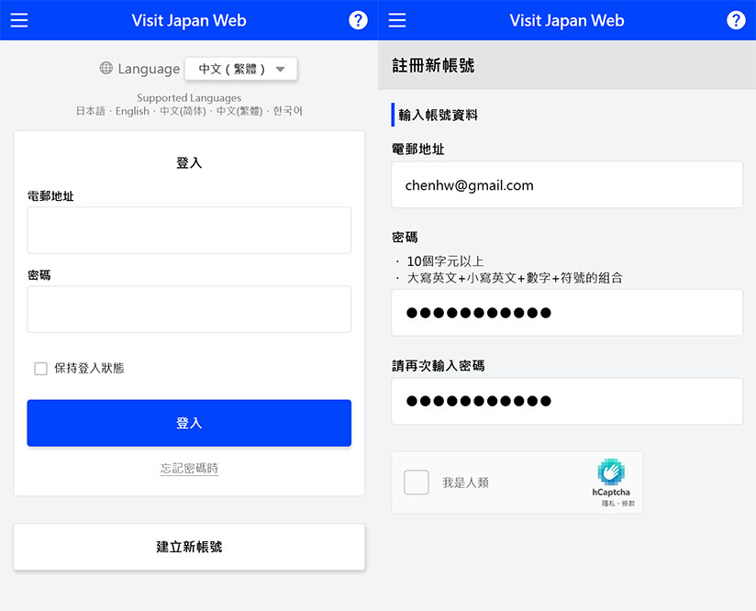Click the '輸入帳號資料' section heading
The height and width of the screenshot is (611, 756).
(438, 115)
